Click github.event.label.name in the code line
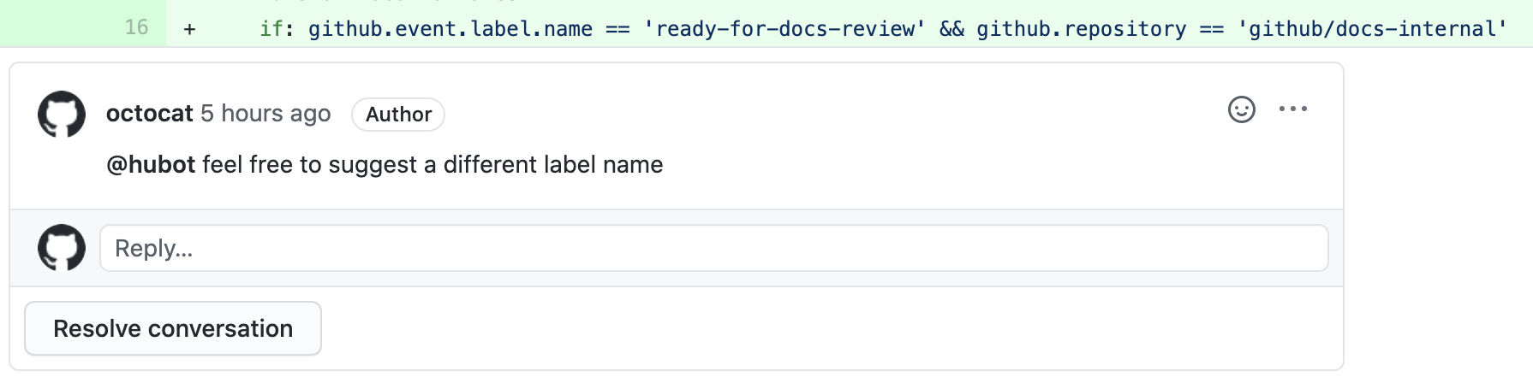 [x=450, y=29]
